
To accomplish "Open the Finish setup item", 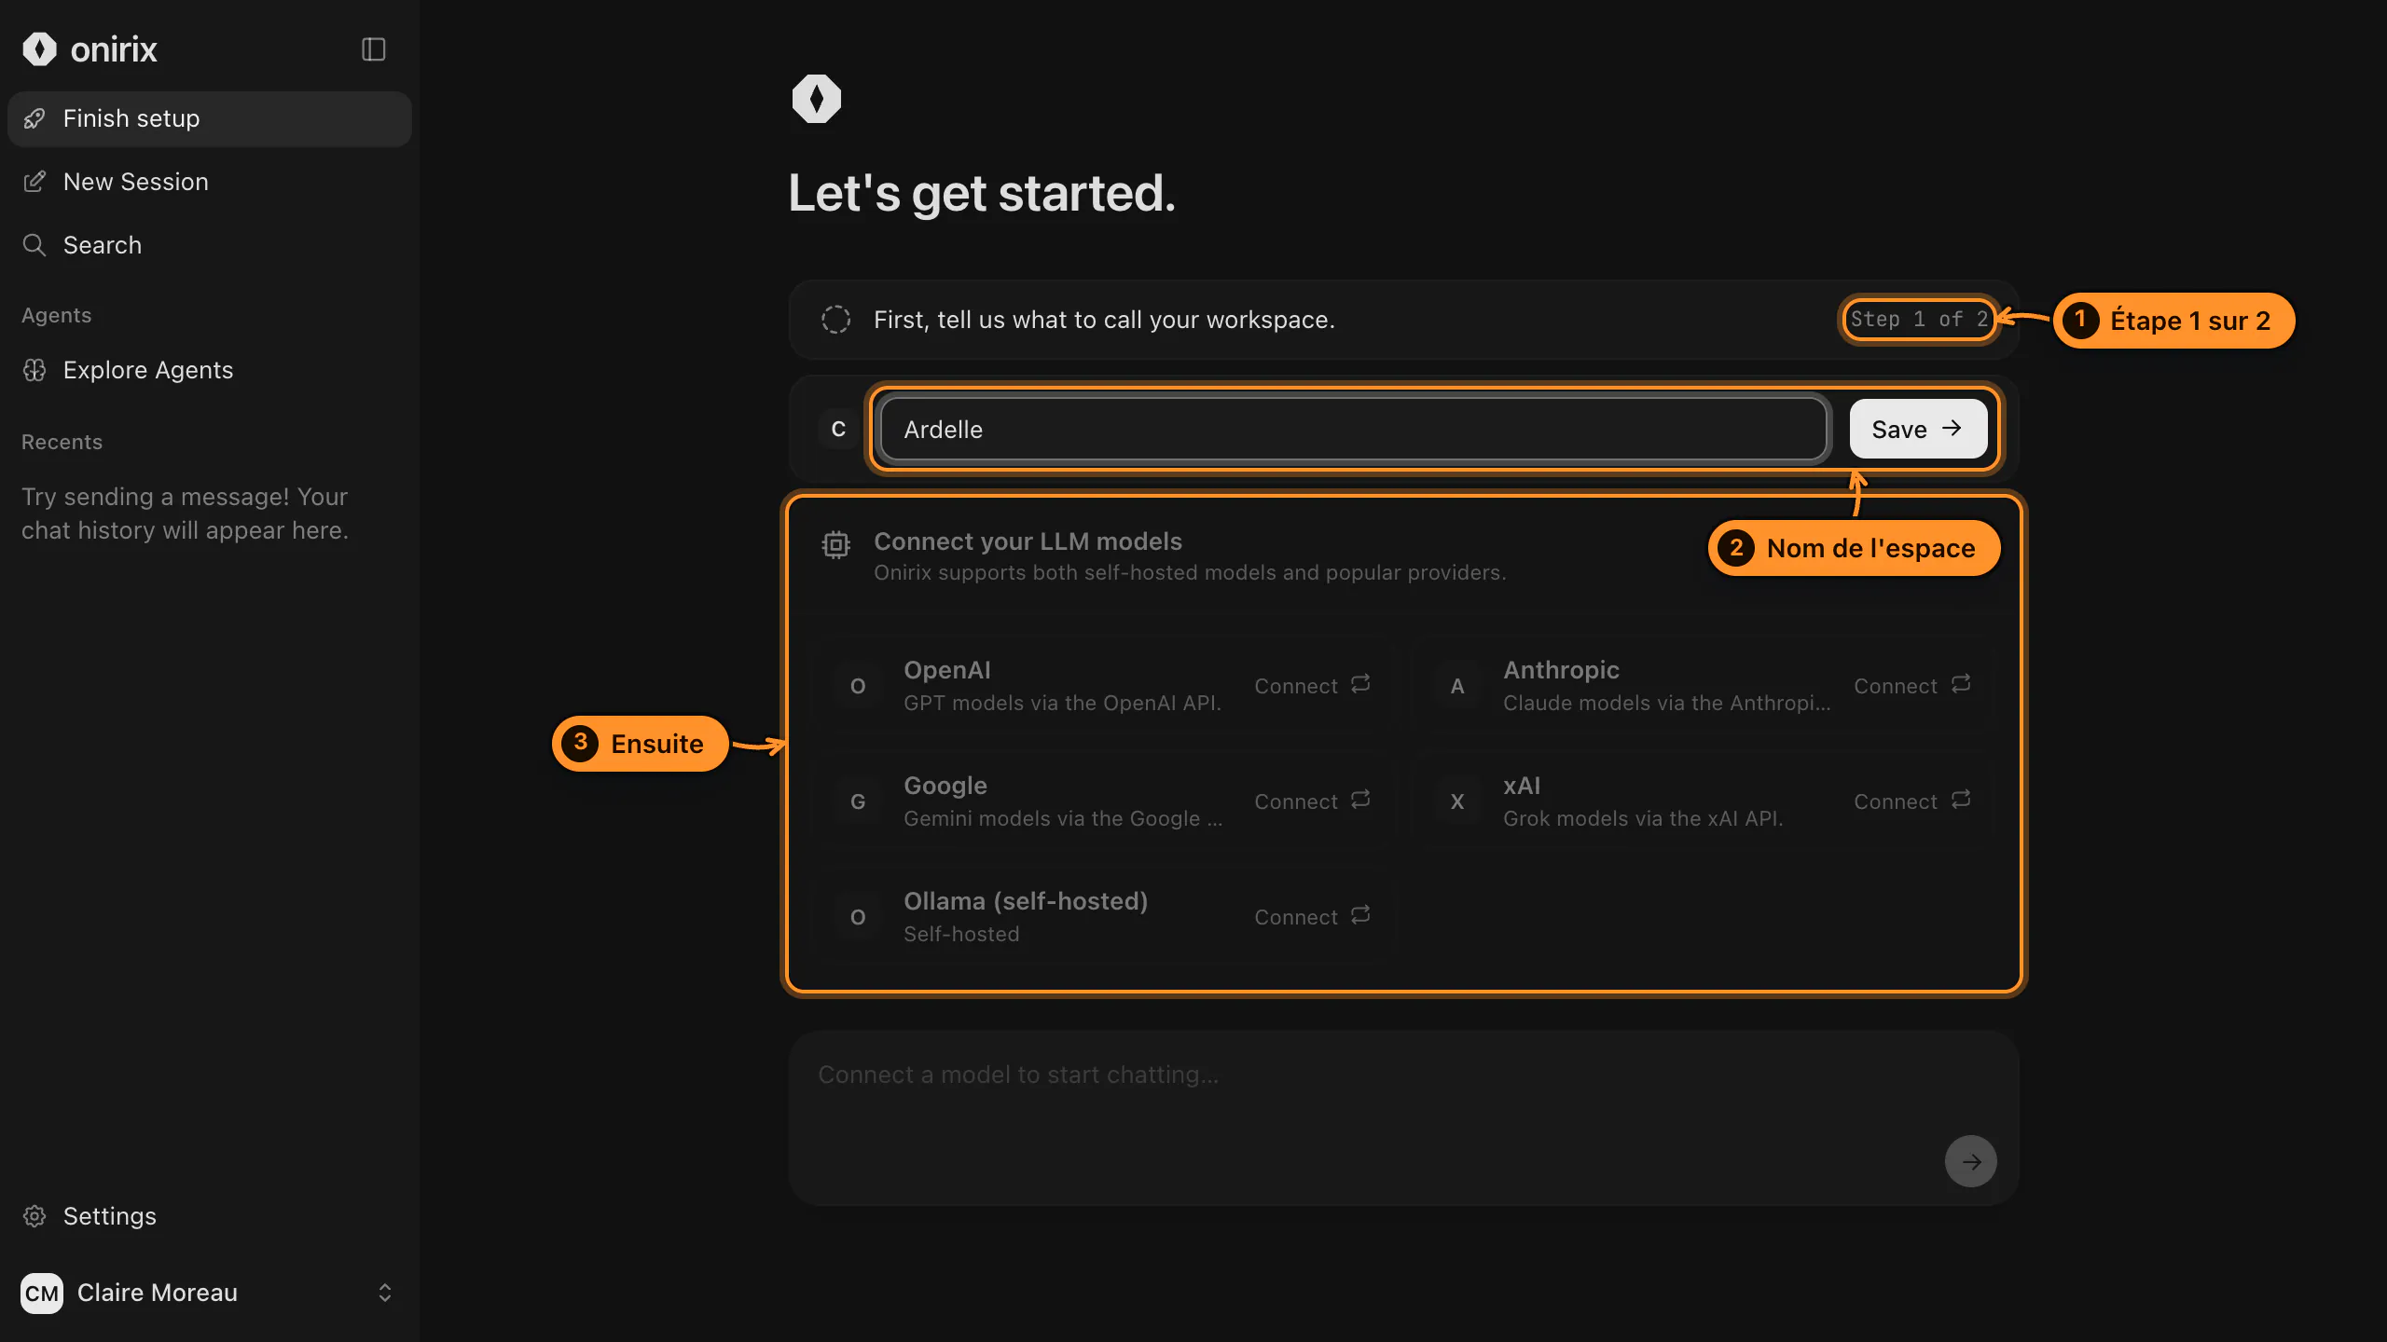I will 209,118.
